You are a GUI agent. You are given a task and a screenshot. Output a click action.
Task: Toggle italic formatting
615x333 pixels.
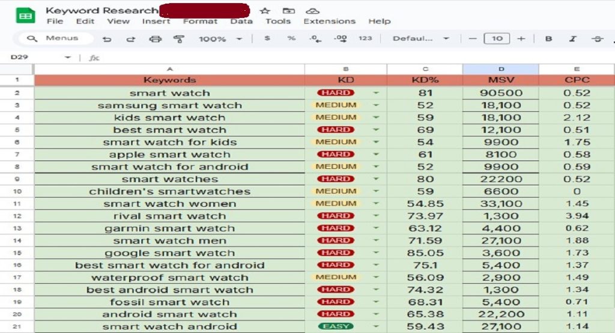click(x=573, y=38)
